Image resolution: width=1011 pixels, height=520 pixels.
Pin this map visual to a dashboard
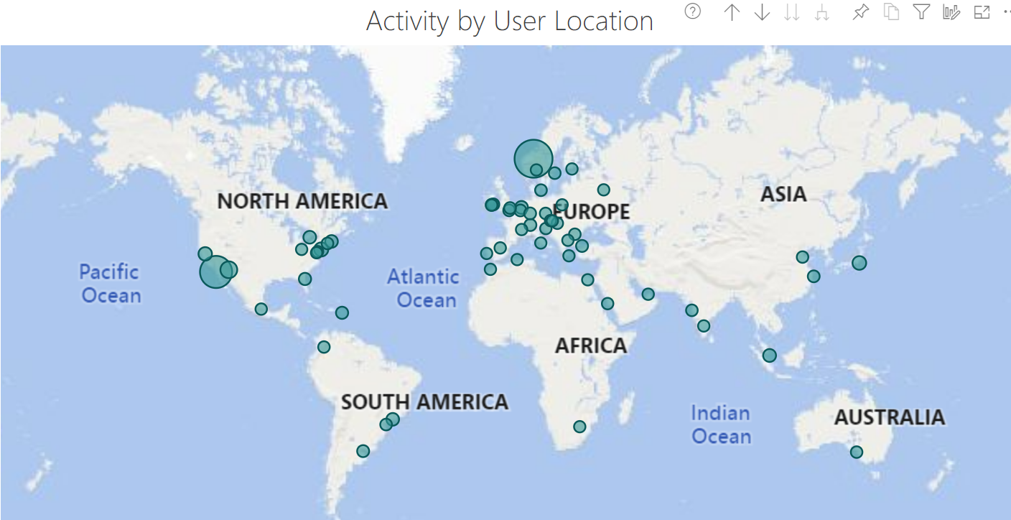pos(860,12)
